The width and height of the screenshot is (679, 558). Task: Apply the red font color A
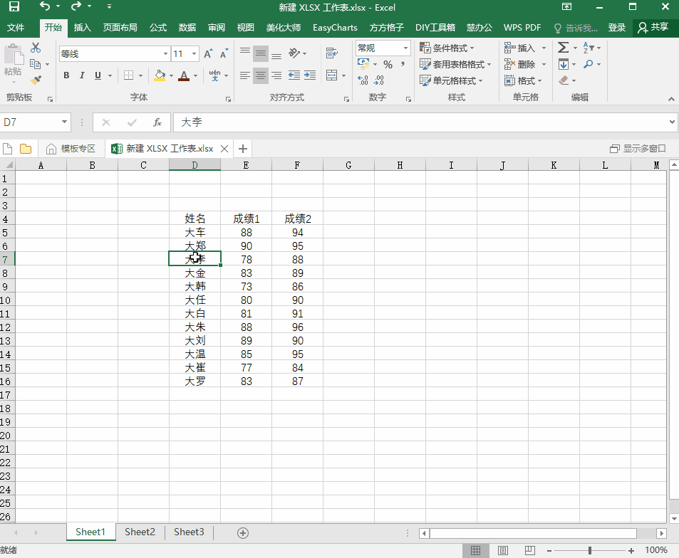point(184,75)
